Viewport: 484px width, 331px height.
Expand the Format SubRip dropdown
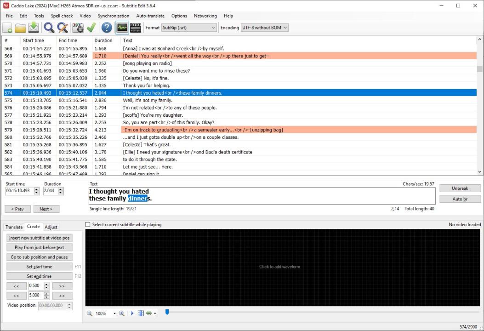(x=188, y=28)
